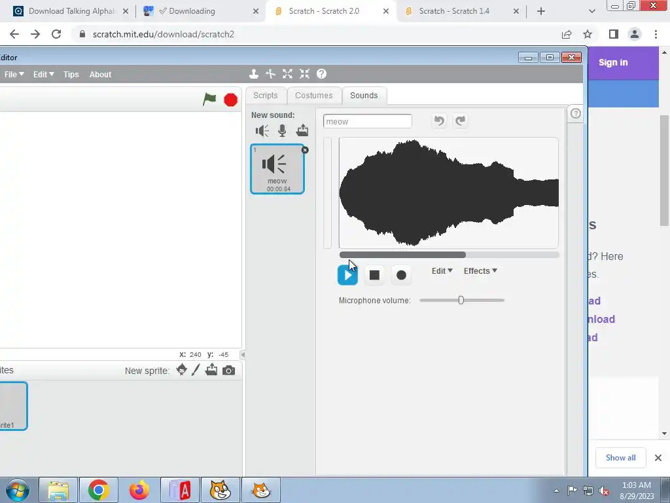670x503 pixels.
Task: Collapse the stage with small arrow
Action: pos(243,354)
